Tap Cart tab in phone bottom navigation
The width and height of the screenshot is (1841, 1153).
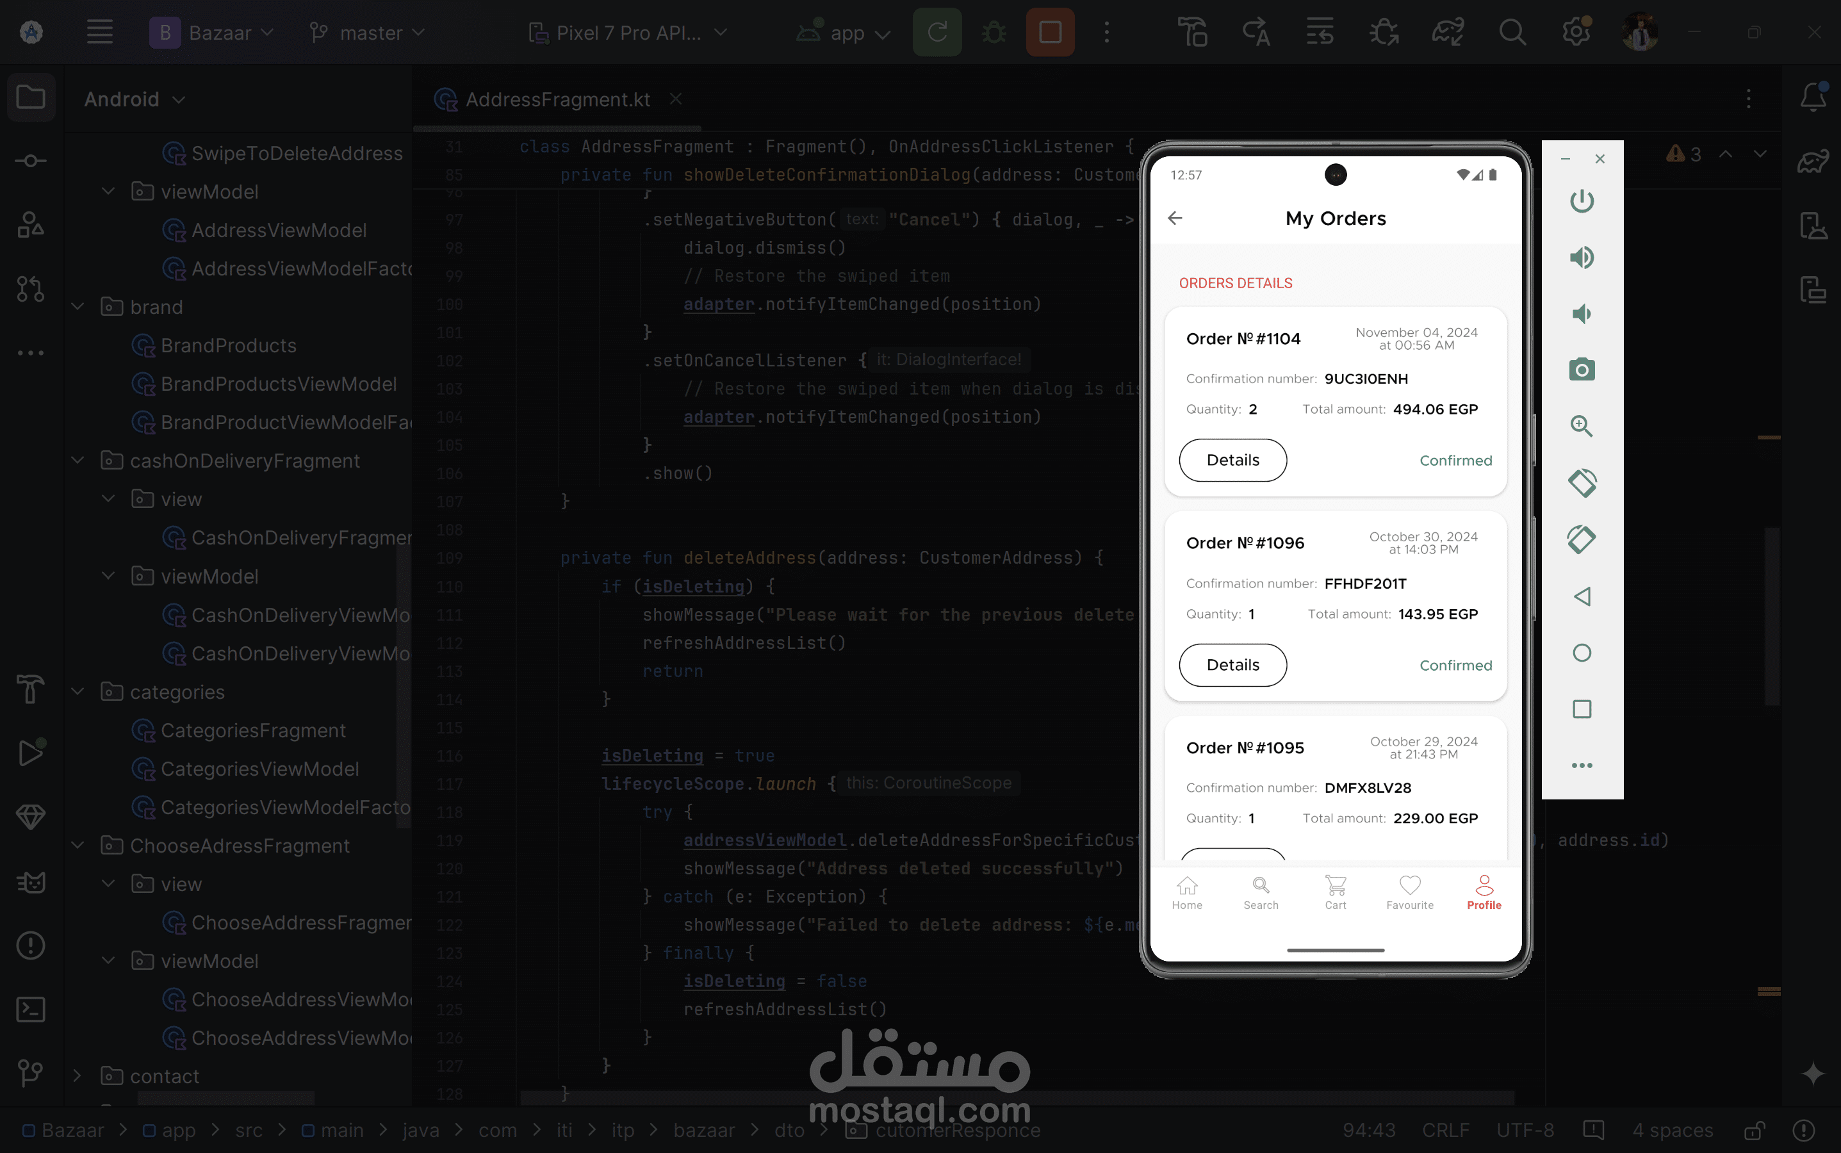1336,892
